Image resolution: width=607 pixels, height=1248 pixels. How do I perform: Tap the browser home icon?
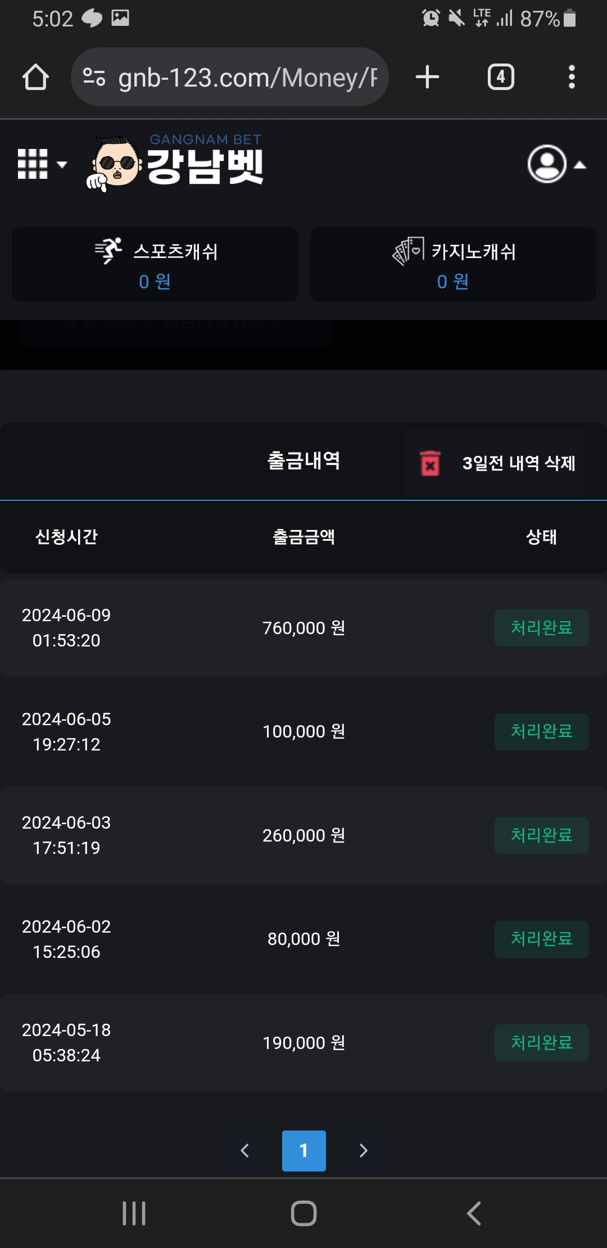[35, 77]
